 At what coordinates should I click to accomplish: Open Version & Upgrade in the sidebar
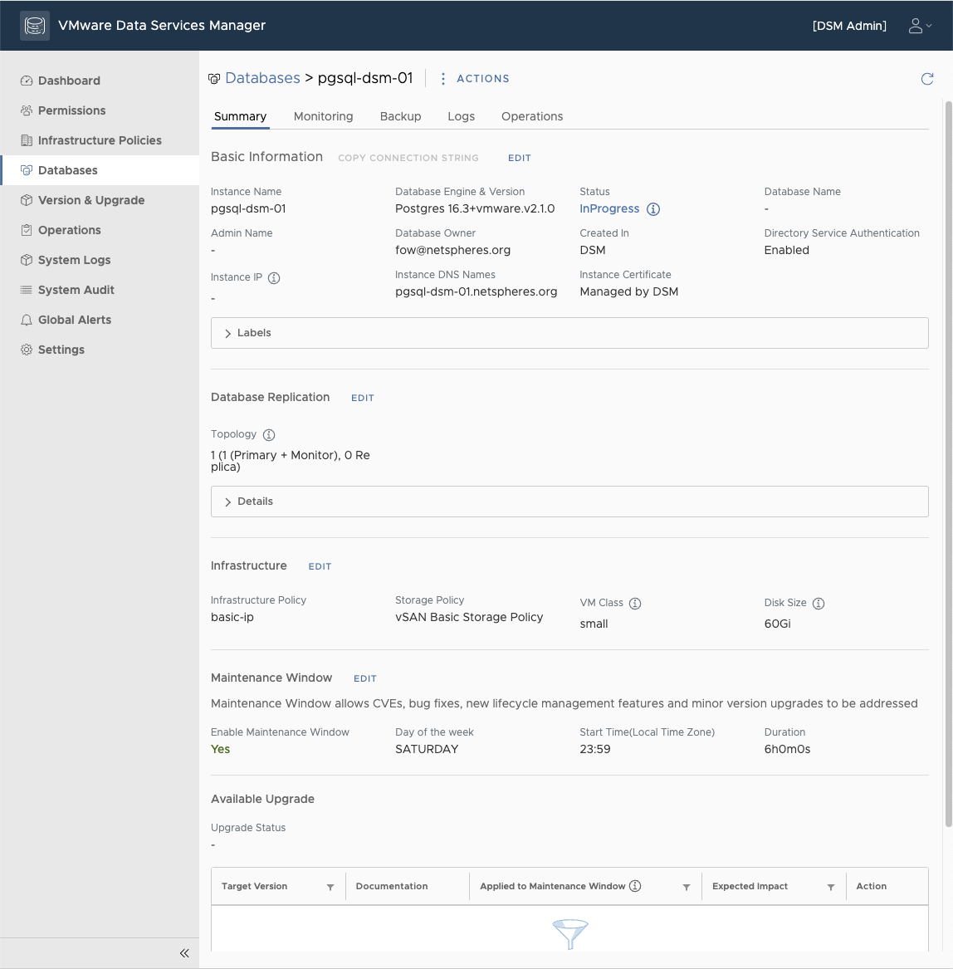tap(100, 200)
